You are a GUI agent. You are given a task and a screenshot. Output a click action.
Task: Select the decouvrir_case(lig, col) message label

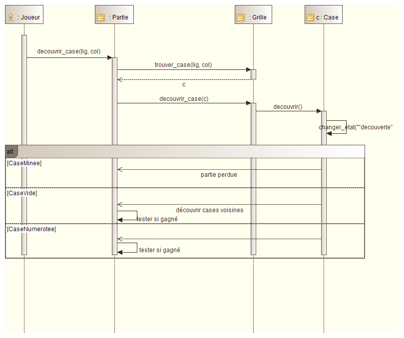tap(68, 51)
